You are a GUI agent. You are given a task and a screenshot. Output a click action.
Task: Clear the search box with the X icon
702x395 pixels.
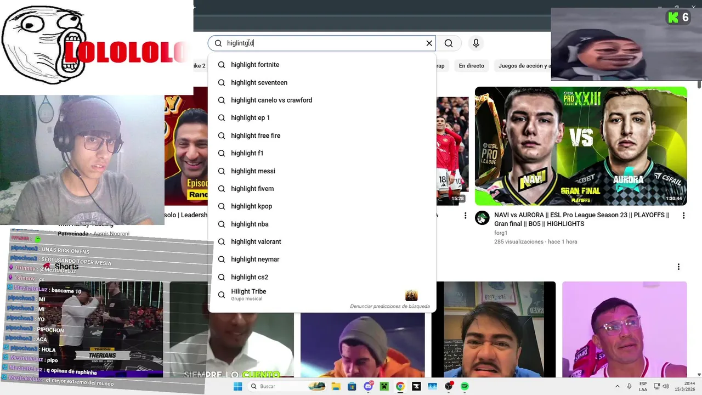429,43
